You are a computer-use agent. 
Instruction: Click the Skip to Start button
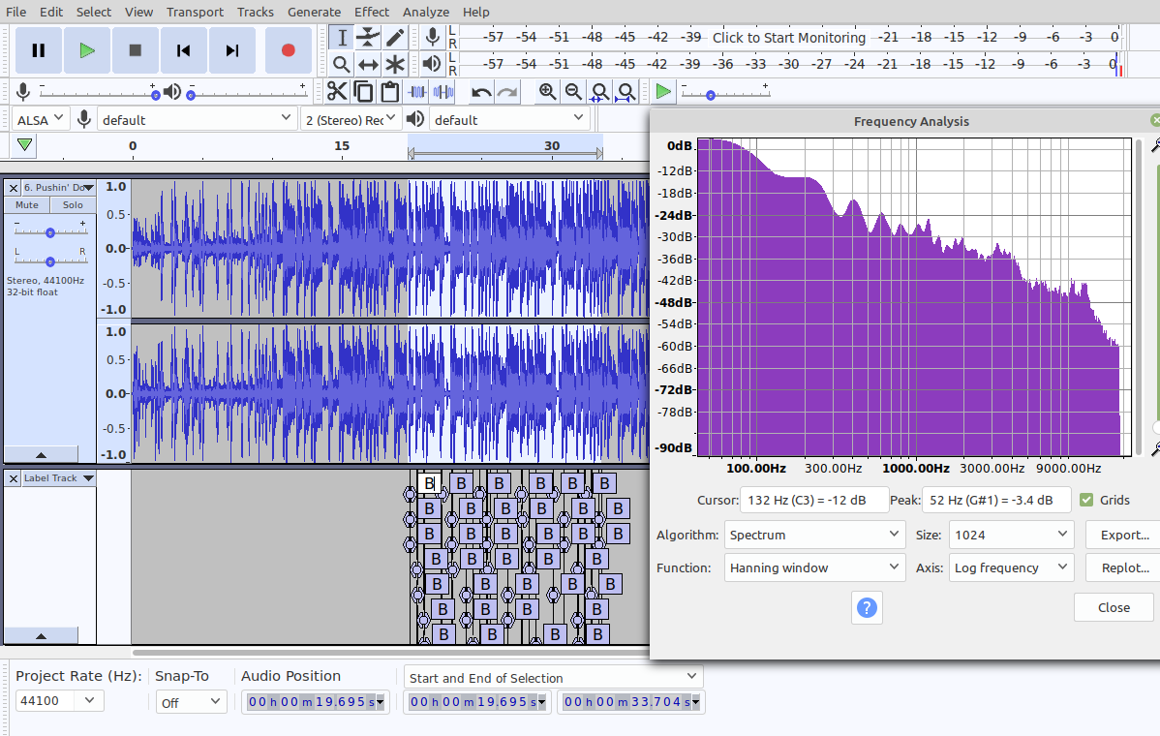[183, 50]
